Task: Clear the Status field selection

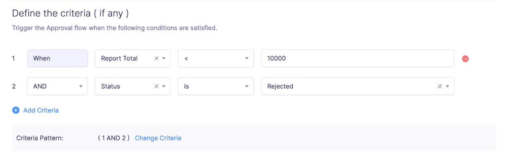Action: (156, 87)
